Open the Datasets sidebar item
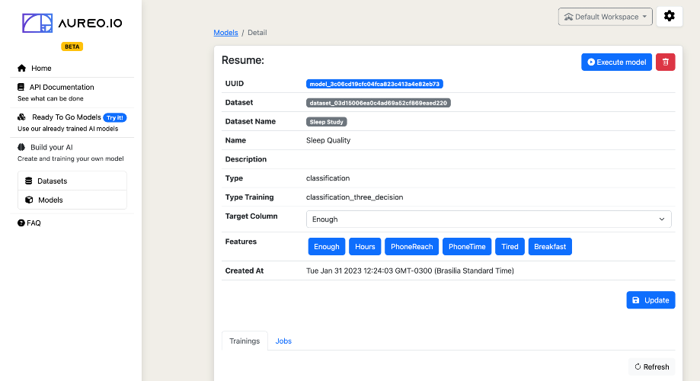The image size is (700, 381). pos(72,181)
